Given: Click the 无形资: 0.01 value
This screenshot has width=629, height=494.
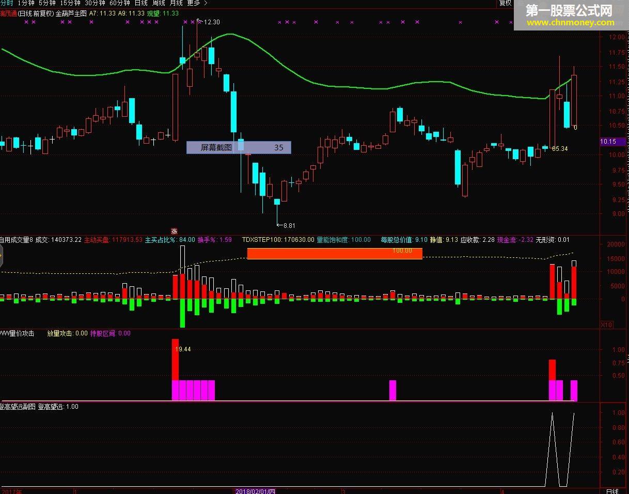Looking at the screenshot, I should (553, 240).
